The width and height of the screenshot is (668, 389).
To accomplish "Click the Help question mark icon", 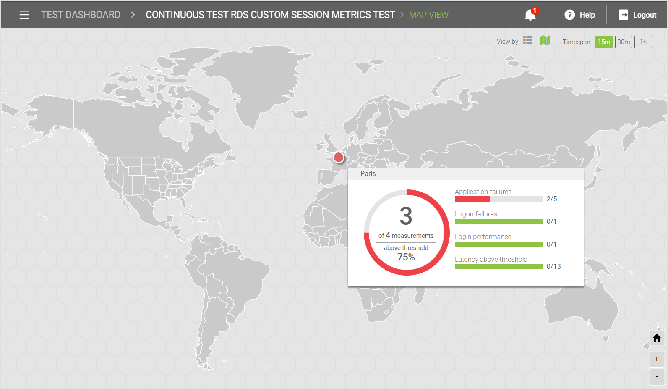I will [x=569, y=15].
